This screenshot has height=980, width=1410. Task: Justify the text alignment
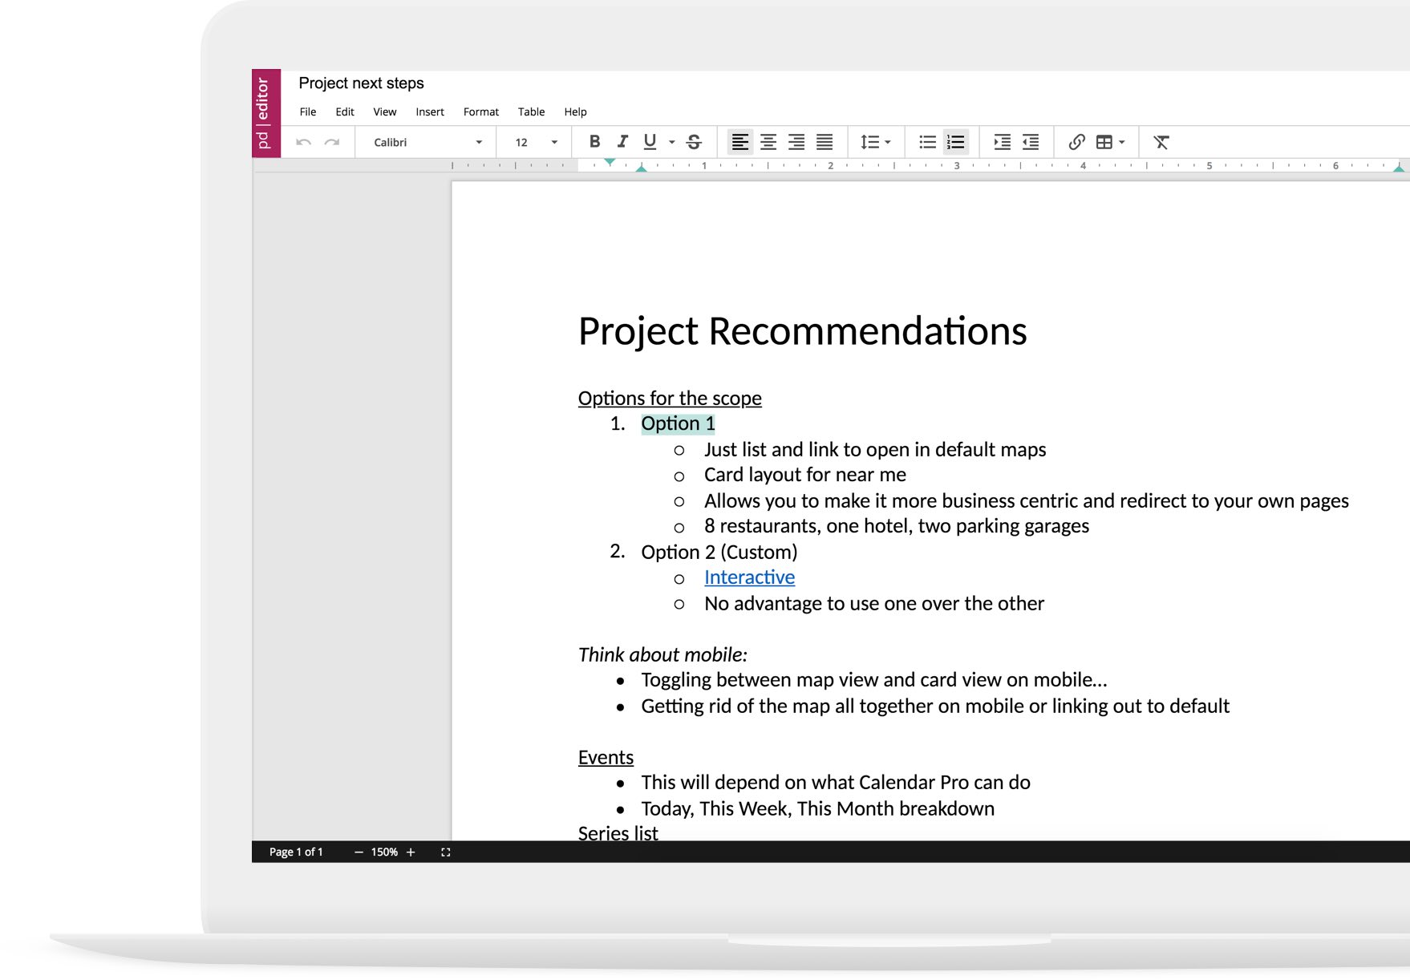point(825,142)
